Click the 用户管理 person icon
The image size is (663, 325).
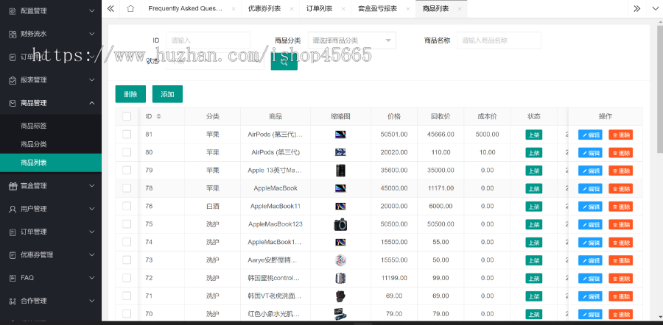tap(13, 209)
